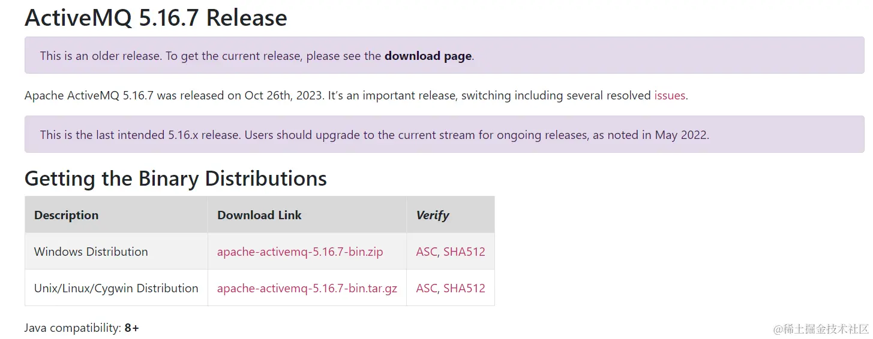
Task: Open ASC signature for Windows Distribution
Action: pos(427,252)
